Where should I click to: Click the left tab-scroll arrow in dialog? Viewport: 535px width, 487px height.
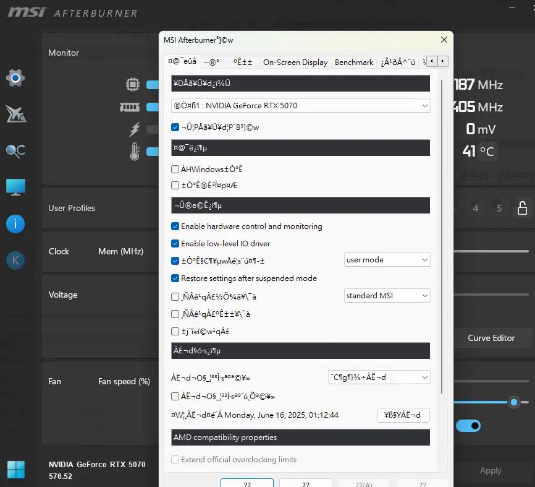pos(432,61)
